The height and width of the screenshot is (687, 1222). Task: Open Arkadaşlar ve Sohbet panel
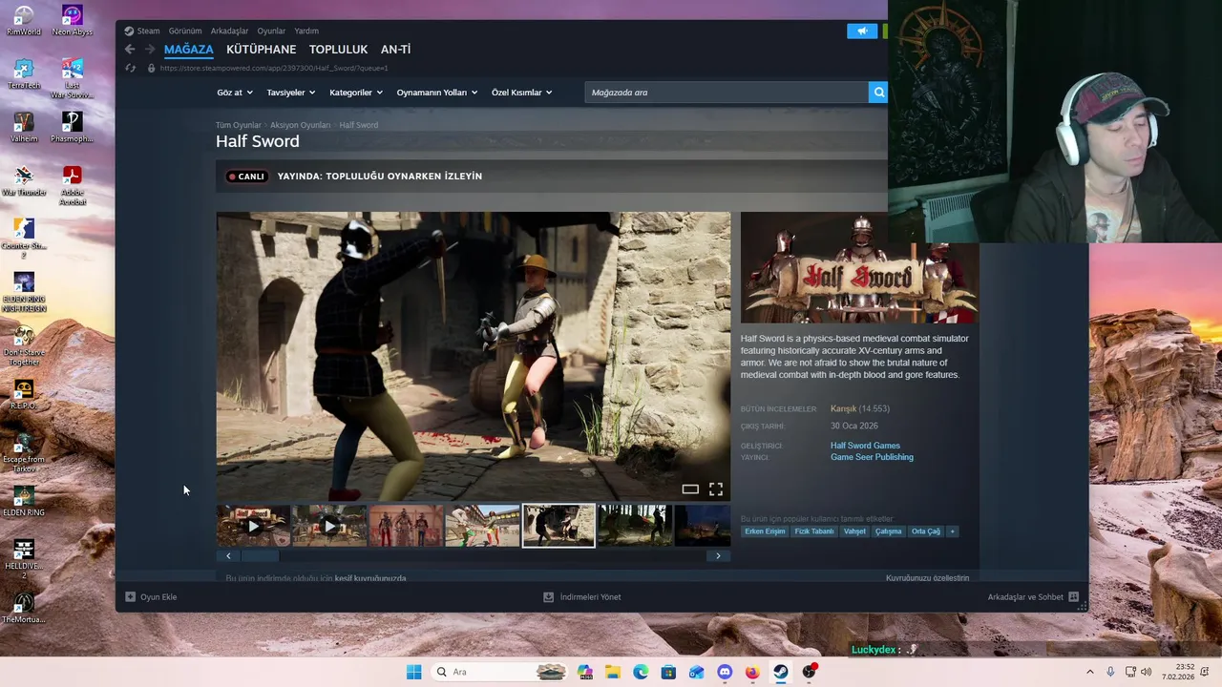coord(1033,597)
